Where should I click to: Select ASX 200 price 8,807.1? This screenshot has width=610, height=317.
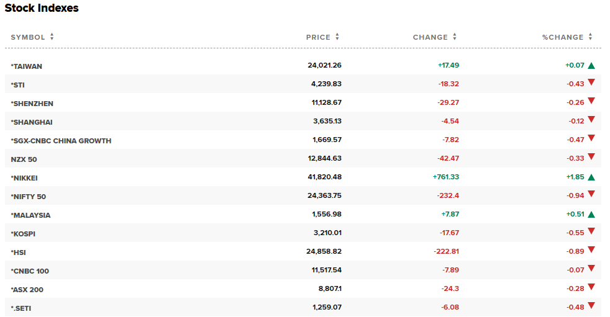pyautogui.click(x=330, y=289)
